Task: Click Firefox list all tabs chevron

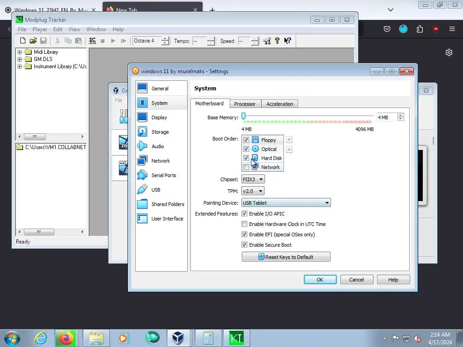Action: click(390, 10)
